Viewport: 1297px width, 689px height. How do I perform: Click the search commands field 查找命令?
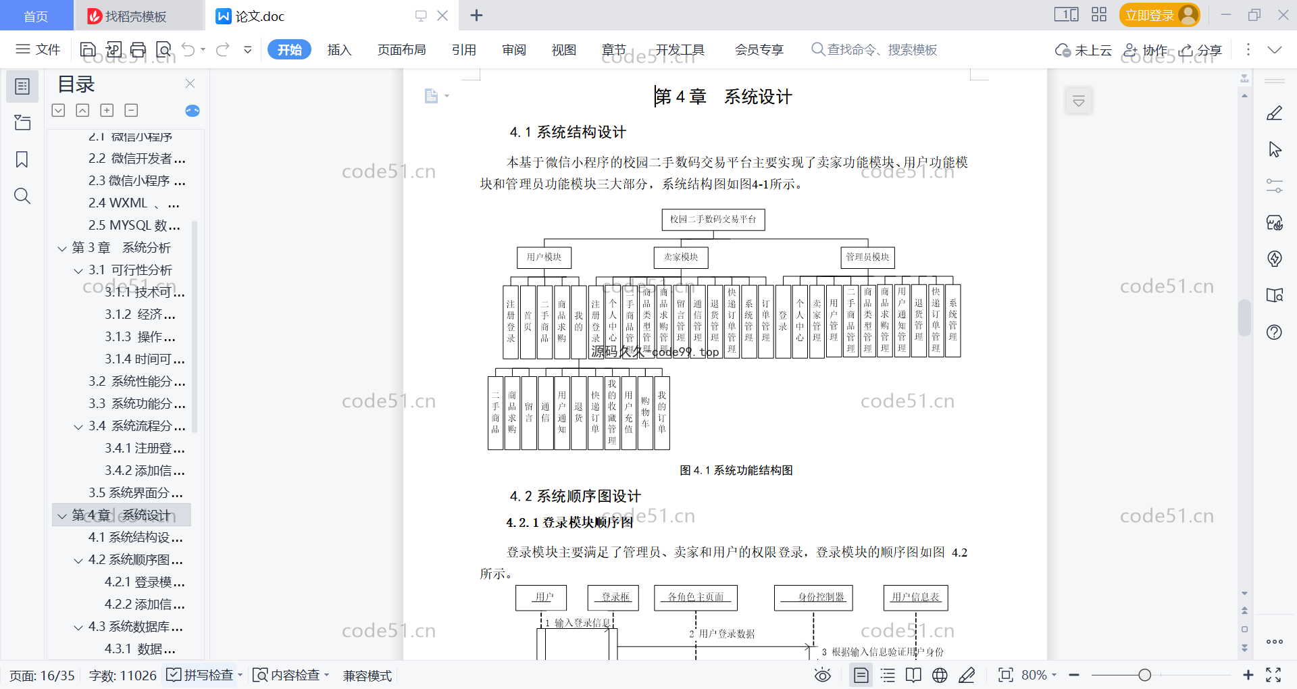(874, 50)
